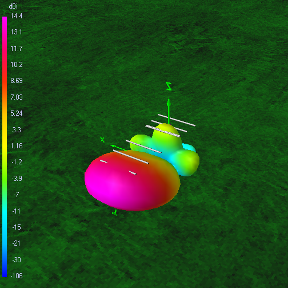This screenshot has height=288, width=288.
Task: Select the -106 minimum gain value
Action: [x=17, y=276]
